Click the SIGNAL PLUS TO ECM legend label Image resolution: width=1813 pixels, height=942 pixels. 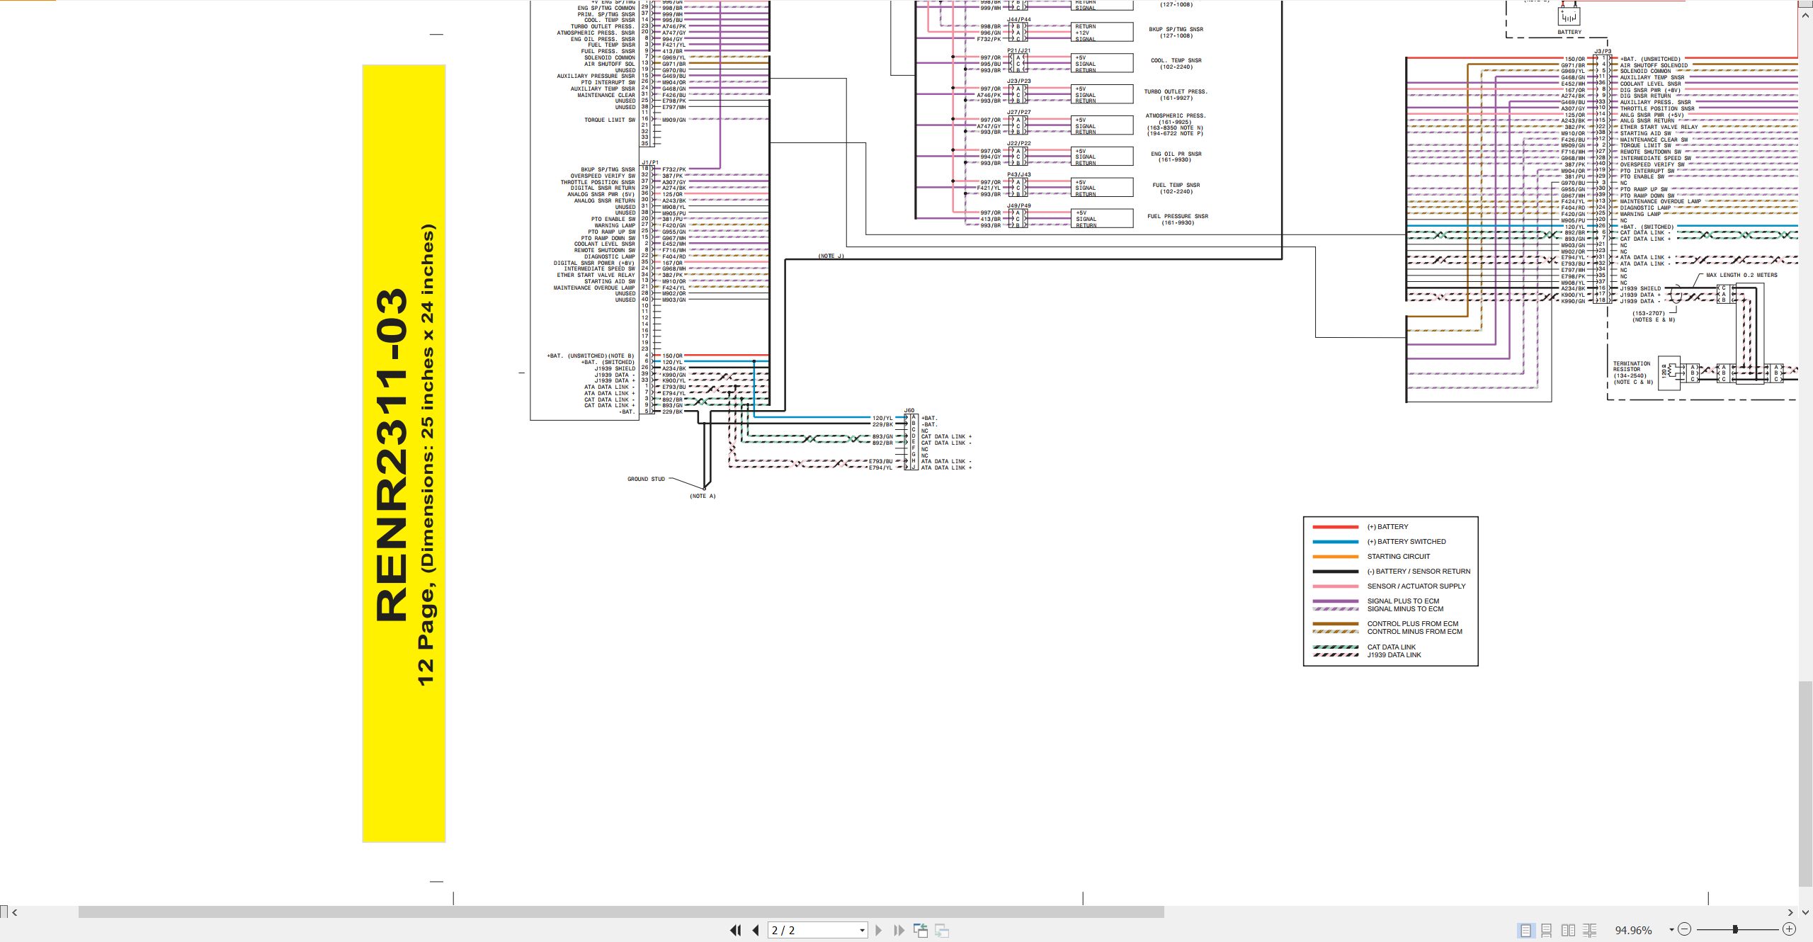point(1403,601)
